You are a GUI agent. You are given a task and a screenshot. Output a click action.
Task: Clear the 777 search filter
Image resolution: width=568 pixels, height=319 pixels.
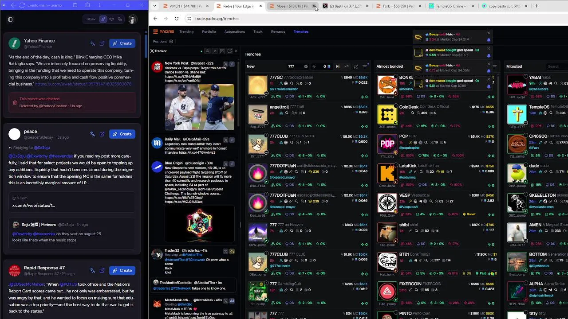(306, 66)
